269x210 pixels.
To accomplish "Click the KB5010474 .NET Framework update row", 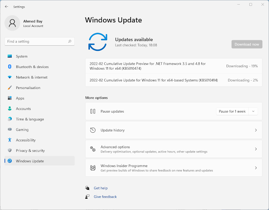I will tap(174, 66).
